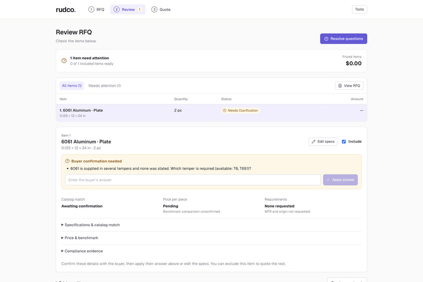Click the question icon in Resolve questions
423x282 pixels.
pos(326,39)
